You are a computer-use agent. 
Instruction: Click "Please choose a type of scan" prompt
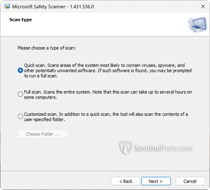46,48
